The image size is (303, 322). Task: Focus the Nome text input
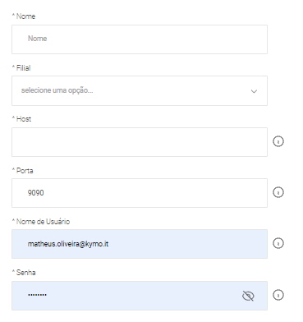(x=140, y=39)
